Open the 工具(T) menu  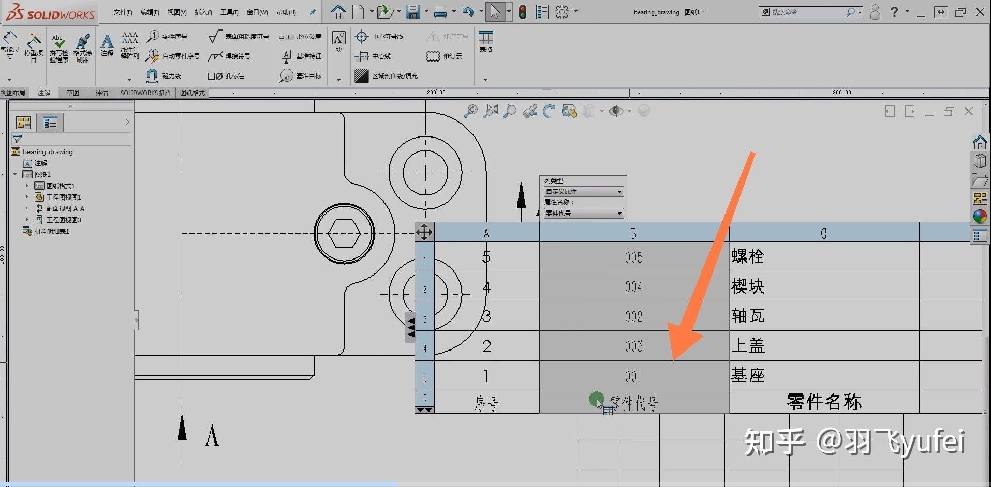point(229,12)
